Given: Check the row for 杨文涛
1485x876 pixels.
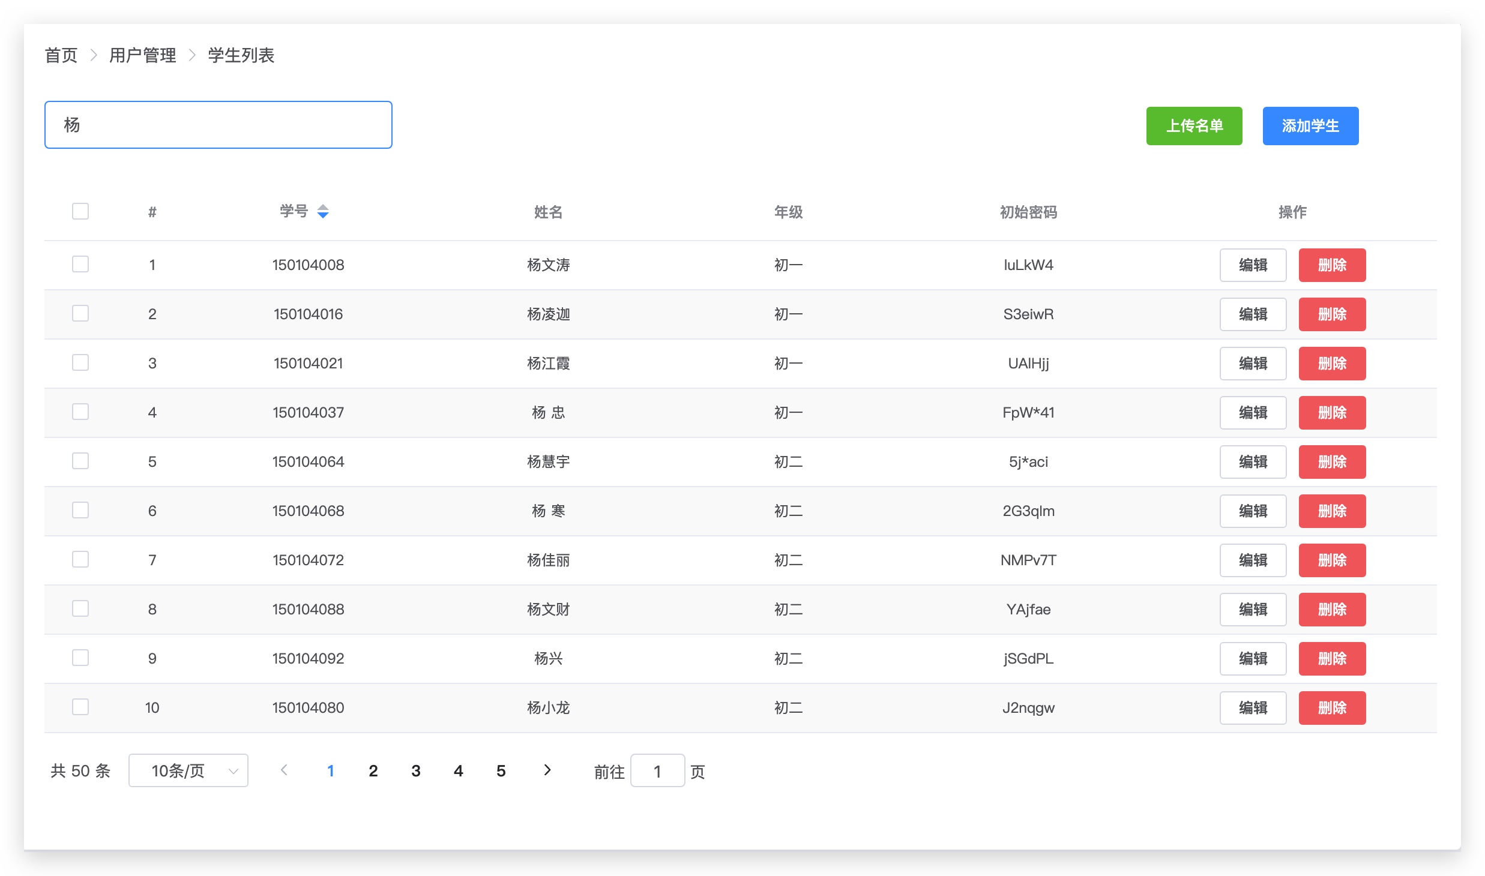Looking at the screenshot, I should click(x=80, y=265).
